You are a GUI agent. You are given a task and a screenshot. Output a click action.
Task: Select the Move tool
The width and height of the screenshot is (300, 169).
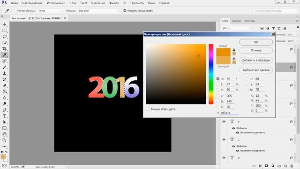click(5, 24)
